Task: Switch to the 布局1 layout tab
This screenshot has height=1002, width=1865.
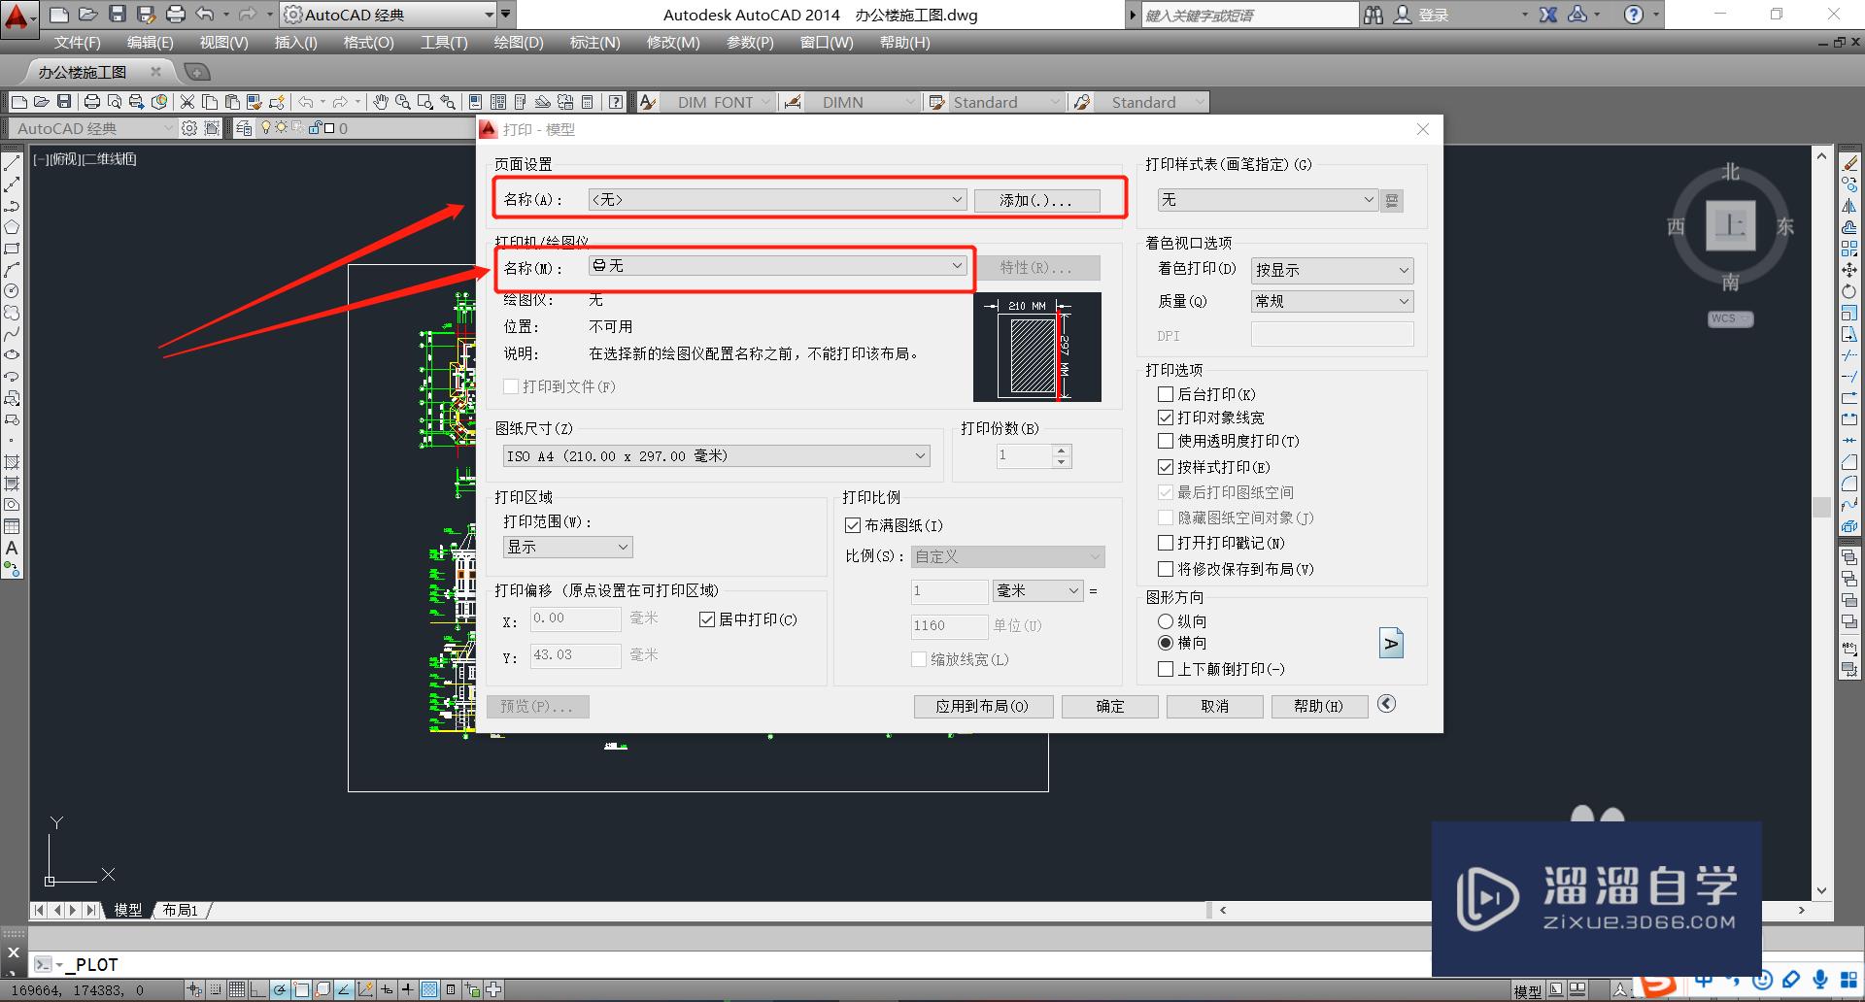Action: [181, 910]
